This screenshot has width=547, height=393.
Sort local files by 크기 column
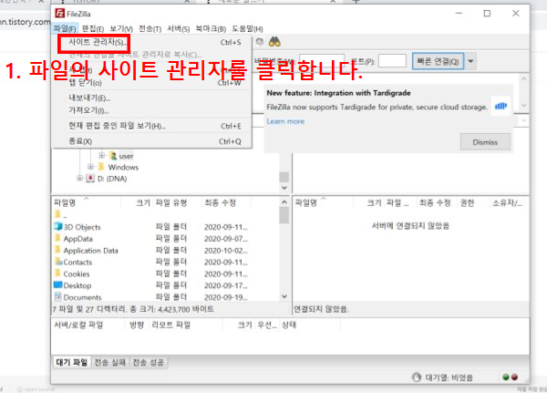point(137,202)
